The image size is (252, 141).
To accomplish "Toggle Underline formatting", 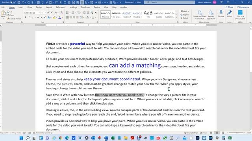I will click(x=32, y=17).
